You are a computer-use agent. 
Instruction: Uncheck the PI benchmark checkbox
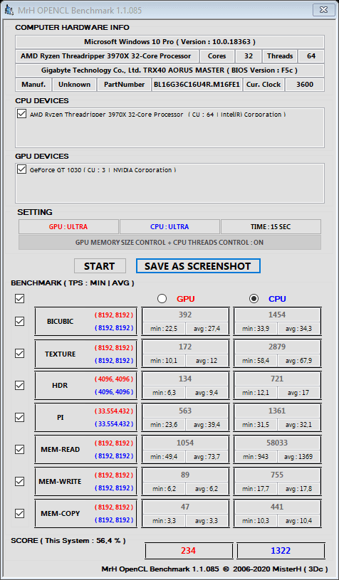(20, 417)
